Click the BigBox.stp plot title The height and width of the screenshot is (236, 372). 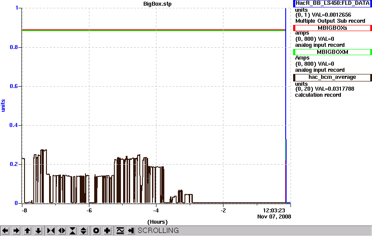(157, 4)
